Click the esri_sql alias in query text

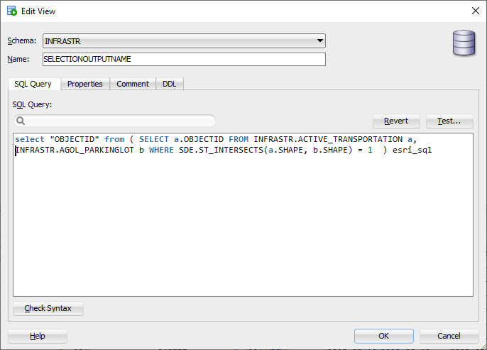coord(412,151)
